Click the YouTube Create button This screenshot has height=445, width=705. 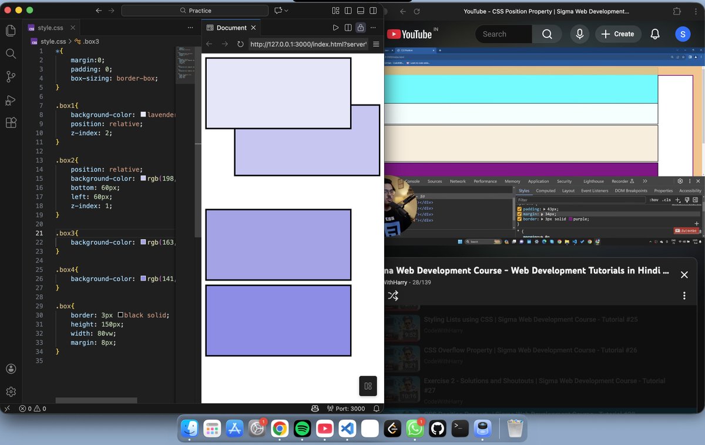(619, 34)
